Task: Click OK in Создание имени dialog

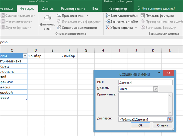Action: (141, 125)
